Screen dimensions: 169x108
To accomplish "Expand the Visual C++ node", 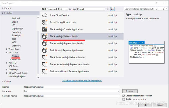I will coord(7,63).
